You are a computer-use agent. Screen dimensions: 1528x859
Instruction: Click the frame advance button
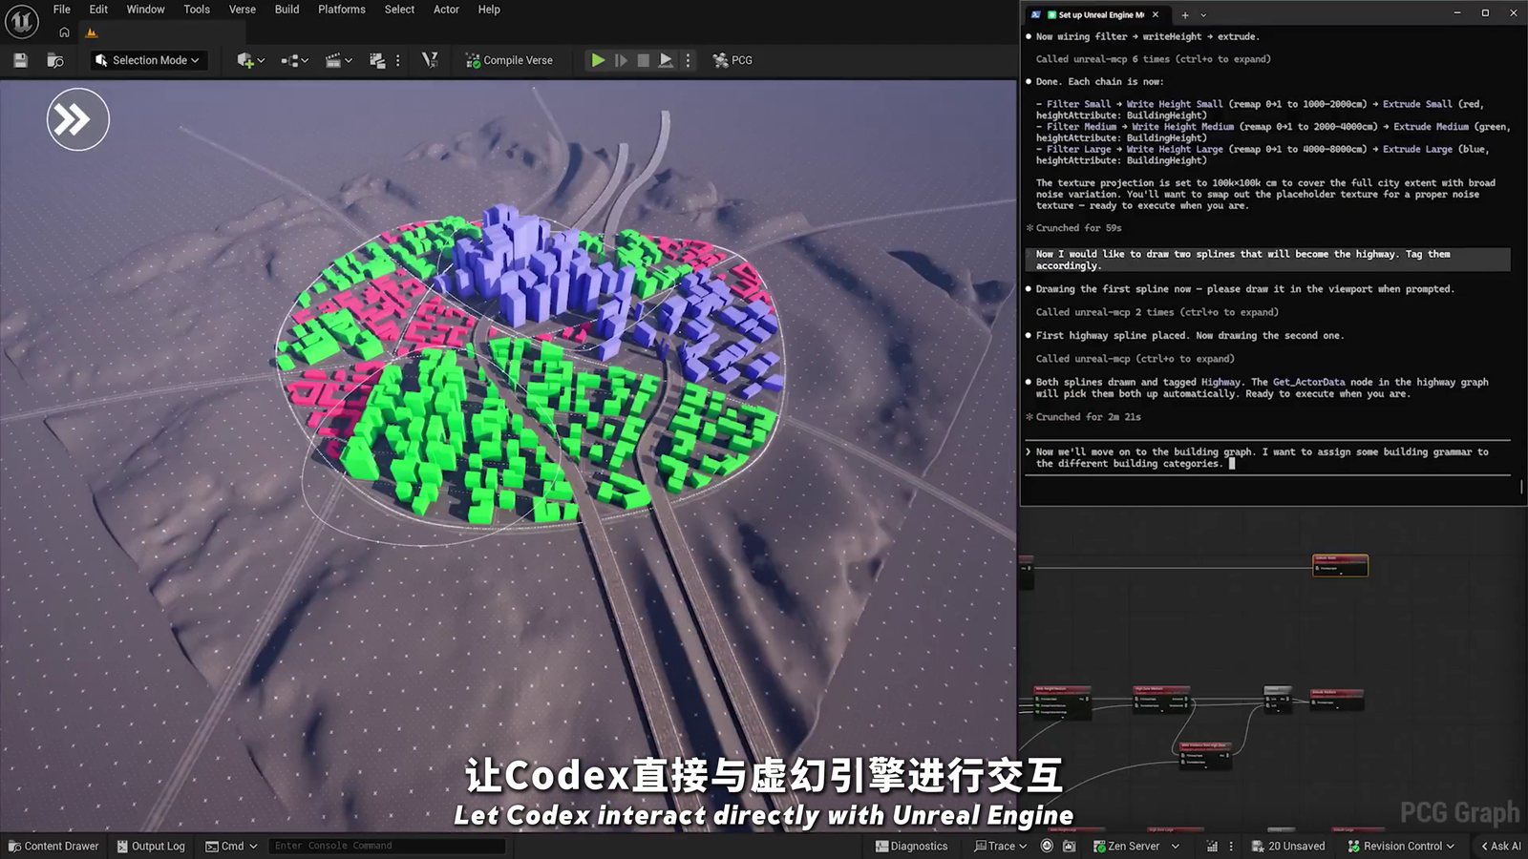point(621,60)
